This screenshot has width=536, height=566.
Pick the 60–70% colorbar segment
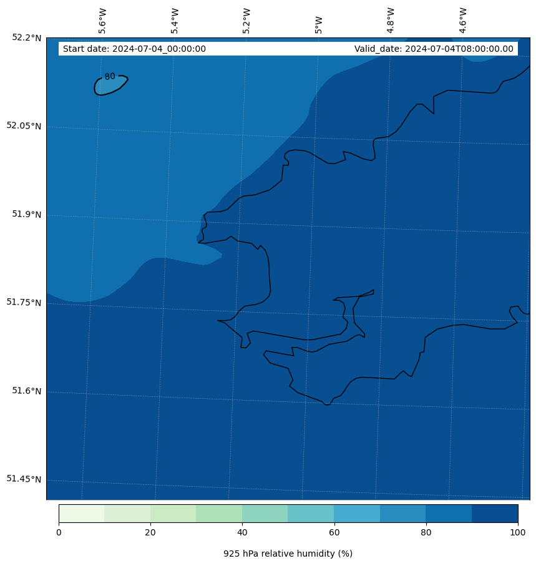pos(356,513)
